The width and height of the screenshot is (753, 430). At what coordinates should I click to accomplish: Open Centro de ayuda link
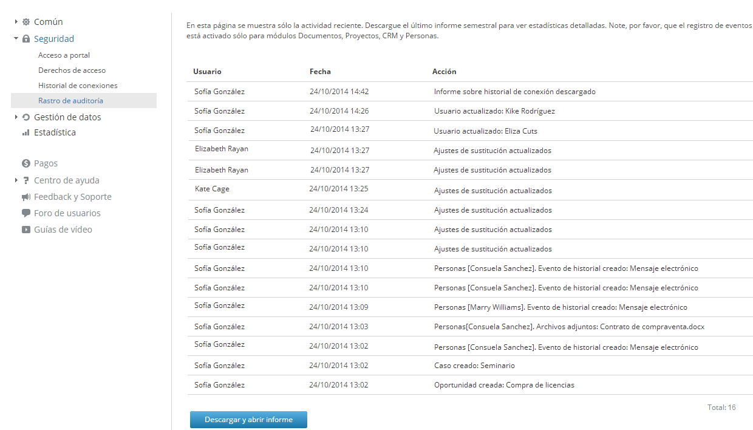point(67,180)
